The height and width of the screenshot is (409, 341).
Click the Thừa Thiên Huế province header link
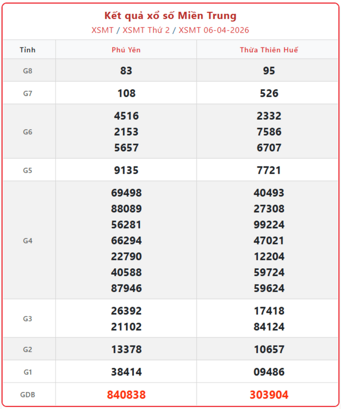pos(269,50)
